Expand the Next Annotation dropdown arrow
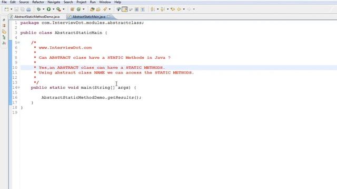The image size is (337, 189). [x=157, y=9]
